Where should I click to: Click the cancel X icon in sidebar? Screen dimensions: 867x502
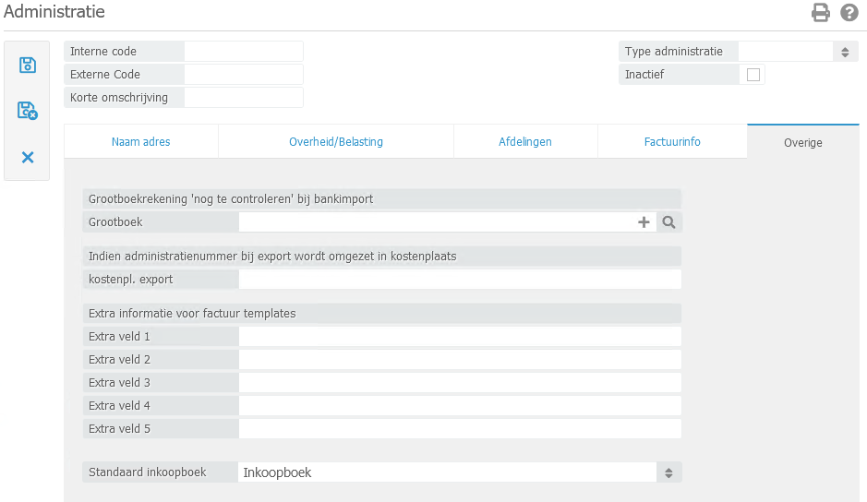[x=28, y=157]
